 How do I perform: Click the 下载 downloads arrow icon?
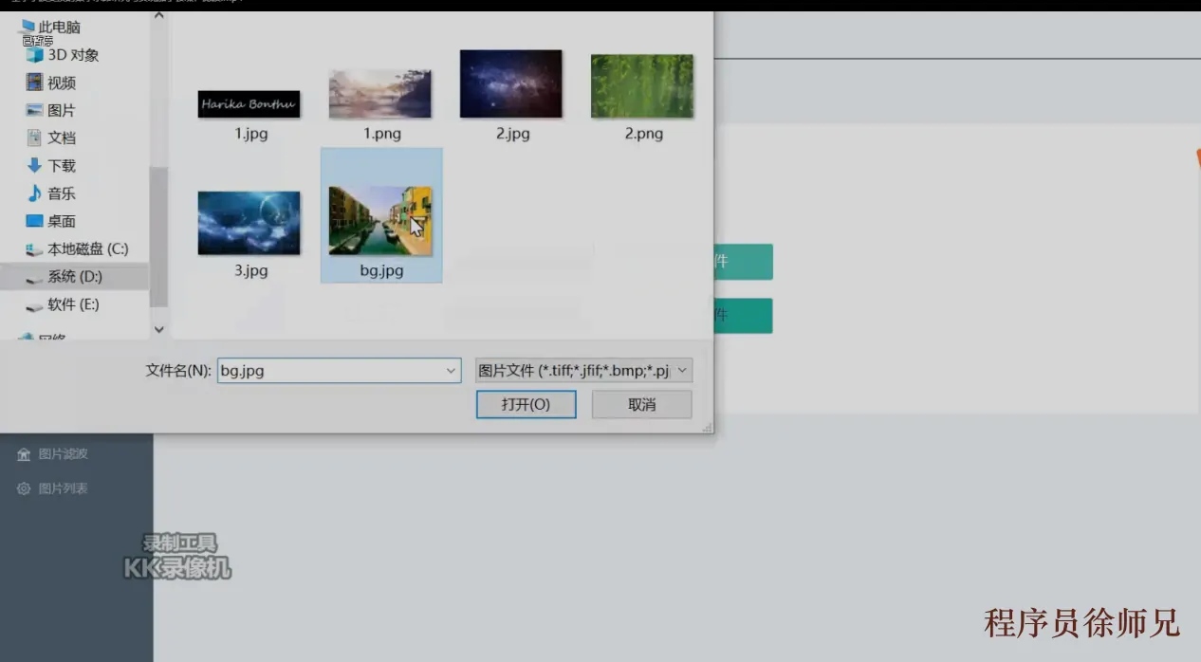pyautogui.click(x=35, y=165)
